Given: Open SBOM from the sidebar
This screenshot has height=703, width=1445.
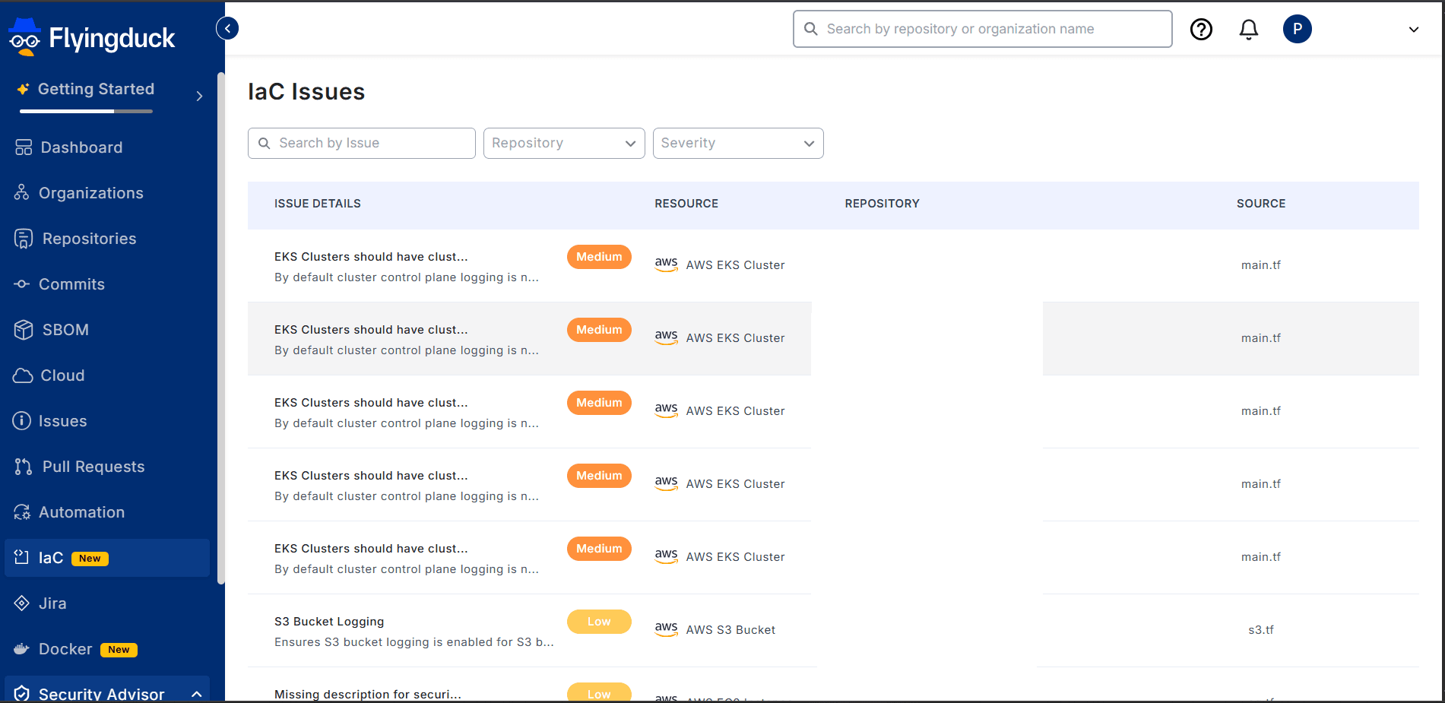Looking at the screenshot, I should point(65,330).
